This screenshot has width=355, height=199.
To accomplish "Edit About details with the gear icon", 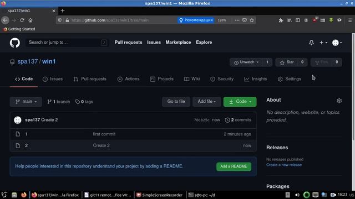I will 339,101.
